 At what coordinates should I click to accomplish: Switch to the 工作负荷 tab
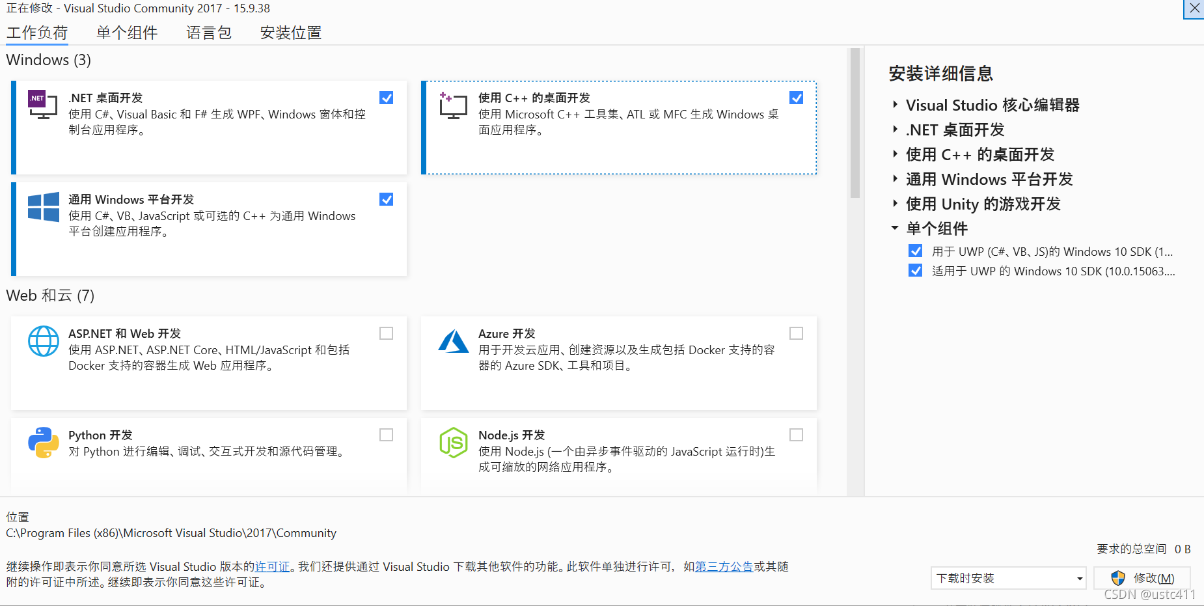click(x=37, y=33)
